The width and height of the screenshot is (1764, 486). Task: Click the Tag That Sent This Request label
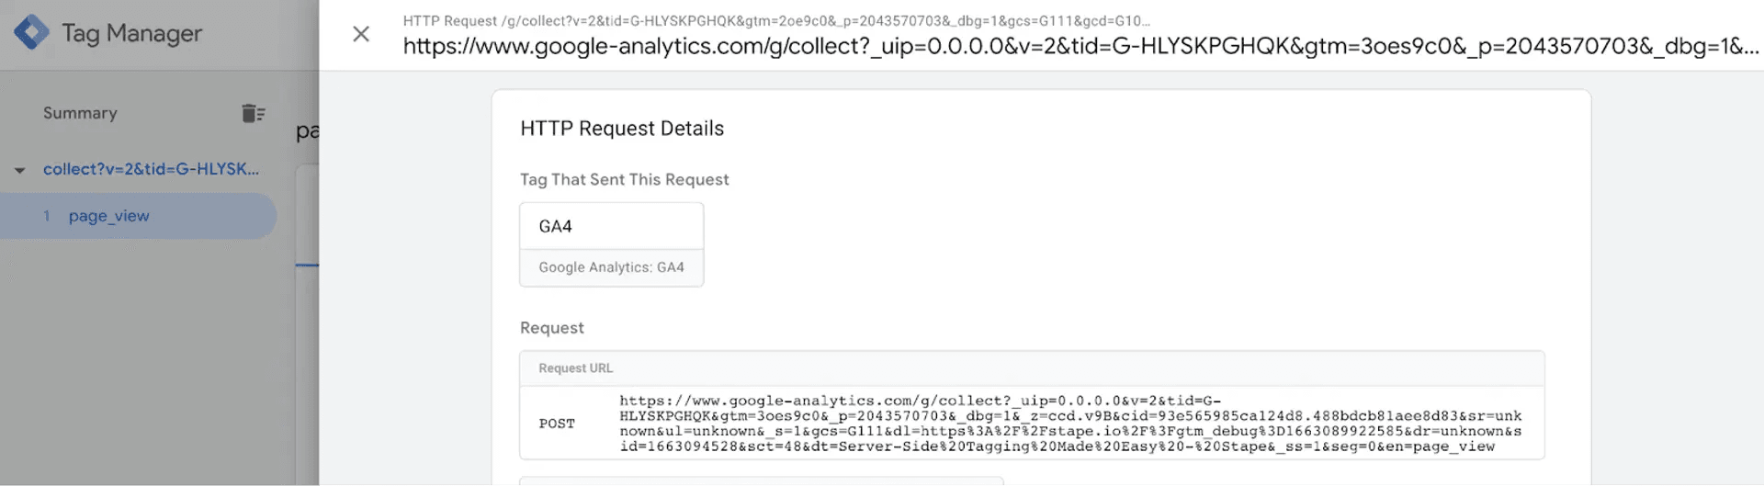click(x=625, y=180)
